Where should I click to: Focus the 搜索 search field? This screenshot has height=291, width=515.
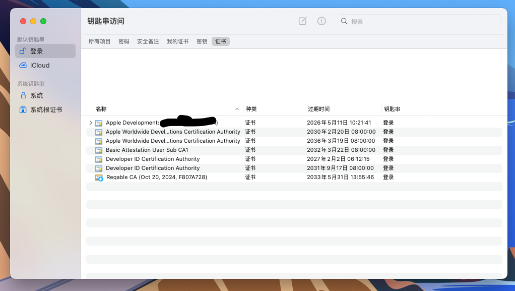coord(419,21)
